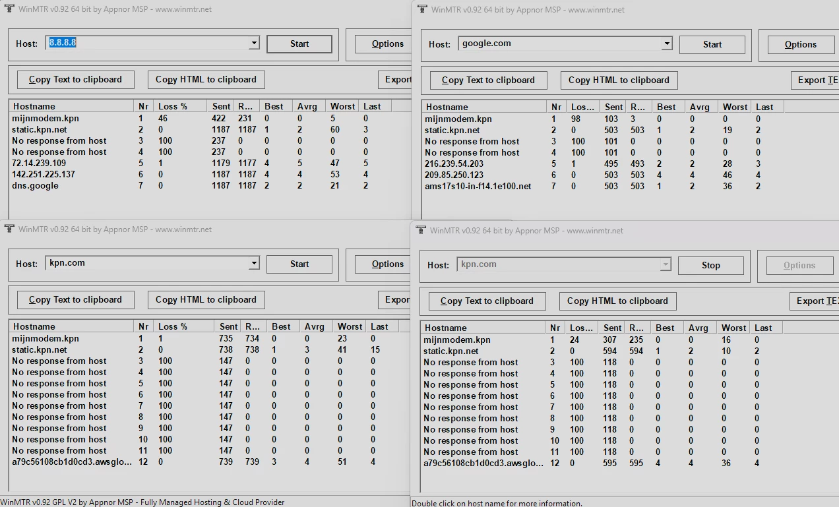
Task: Click WinMTR title icon in 8.8.8.8 window
Action: coord(10,9)
